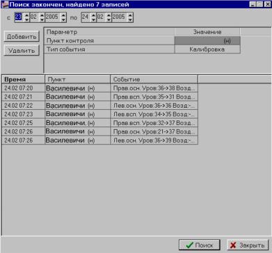Sort results by the Событие column header
The height and width of the screenshot is (253, 272).
[154, 79]
